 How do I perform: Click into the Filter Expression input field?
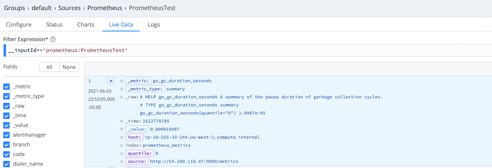(x=246, y=50)
